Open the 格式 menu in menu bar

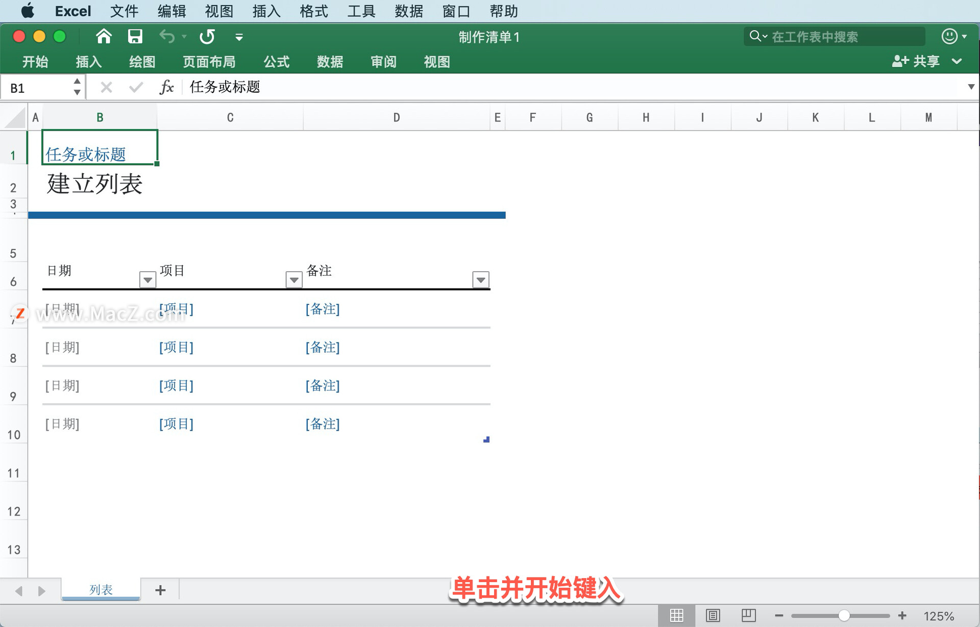313,11
